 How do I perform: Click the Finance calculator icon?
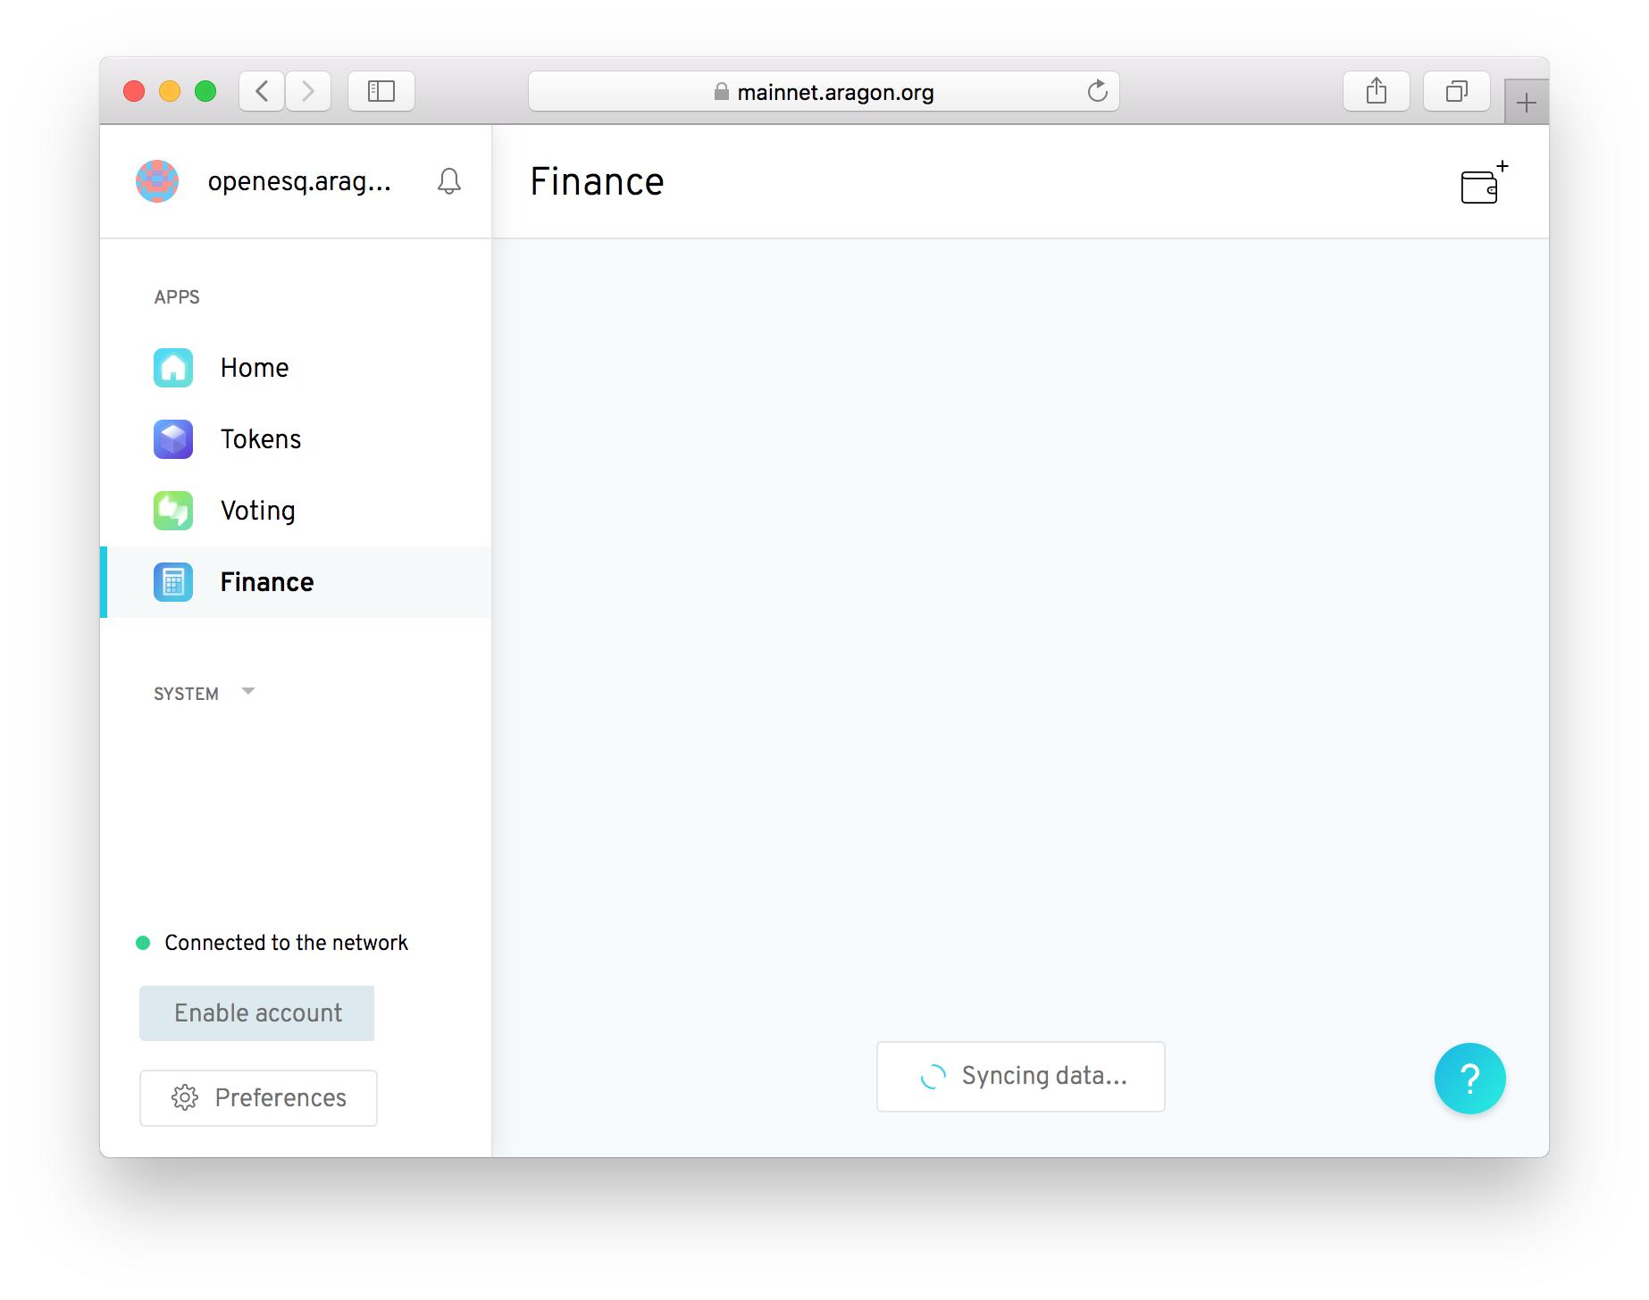click(x=173, y=582)
